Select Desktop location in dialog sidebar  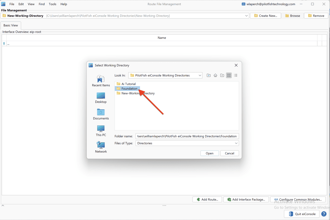click(101, 98)
